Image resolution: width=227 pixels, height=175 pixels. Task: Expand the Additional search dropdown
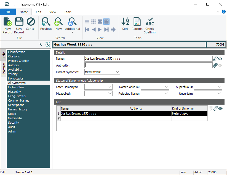point(73,32)
